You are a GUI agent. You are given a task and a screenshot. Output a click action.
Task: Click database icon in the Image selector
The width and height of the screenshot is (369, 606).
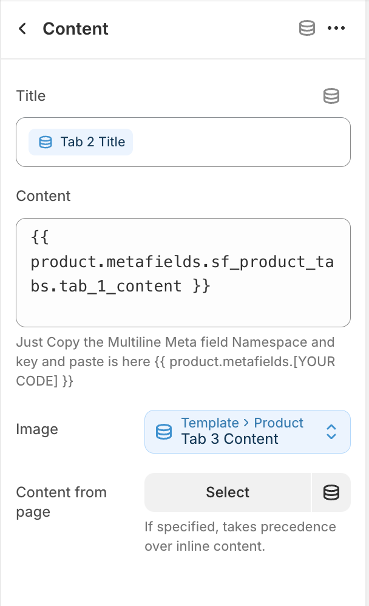point(164,432)
